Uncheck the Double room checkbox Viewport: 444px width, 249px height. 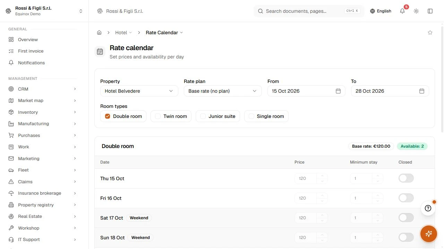point(108,116)
